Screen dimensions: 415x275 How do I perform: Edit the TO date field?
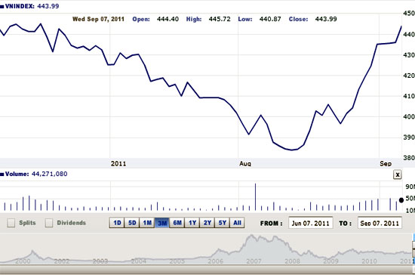tap(380, 223)
